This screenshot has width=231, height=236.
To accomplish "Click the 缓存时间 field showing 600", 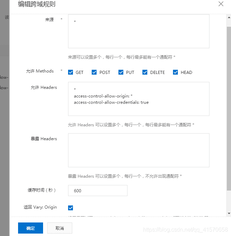I will pos(98,191).
